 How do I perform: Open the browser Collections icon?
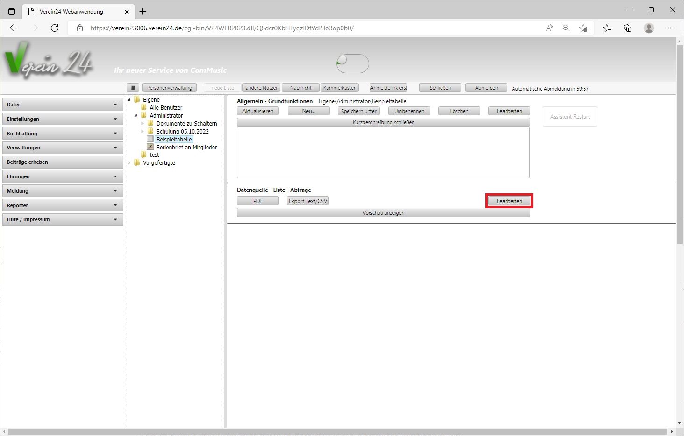pyautogui.click(x=627, y=28)
